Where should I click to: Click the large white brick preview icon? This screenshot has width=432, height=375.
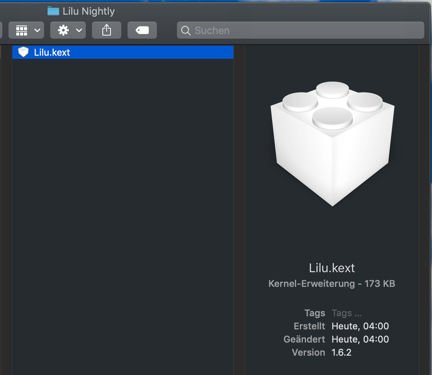332,144
